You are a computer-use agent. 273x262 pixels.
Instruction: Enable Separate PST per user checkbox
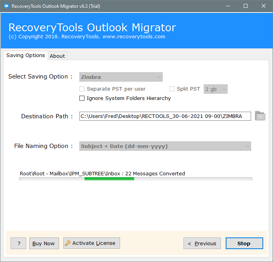82,89
